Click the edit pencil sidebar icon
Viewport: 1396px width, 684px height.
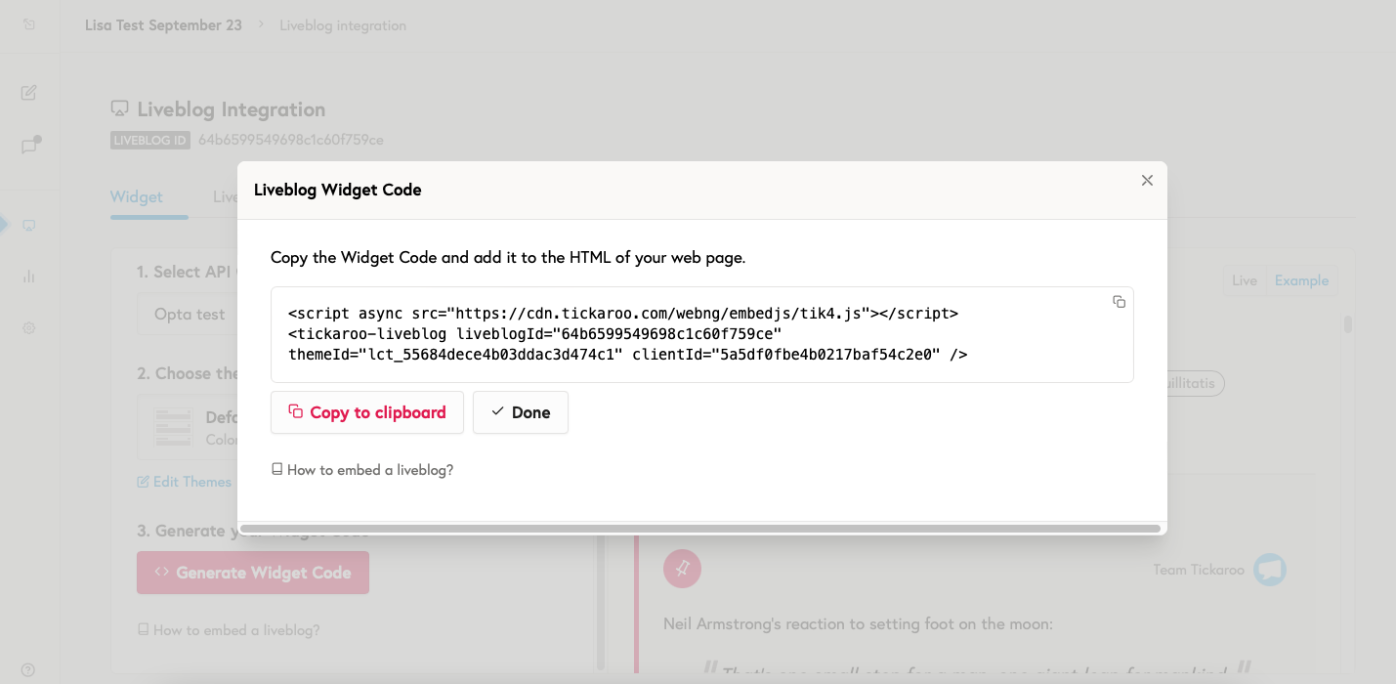point(29,93)
